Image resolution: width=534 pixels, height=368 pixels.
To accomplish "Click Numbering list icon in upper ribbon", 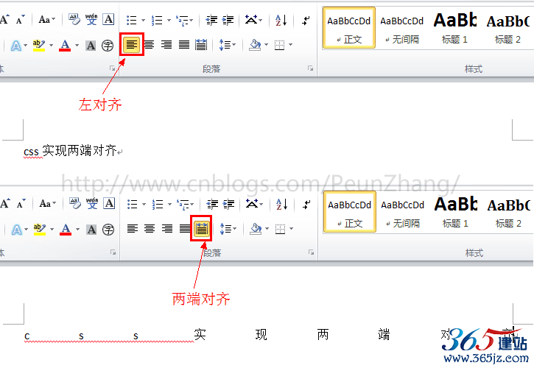I will coord(157,20).
